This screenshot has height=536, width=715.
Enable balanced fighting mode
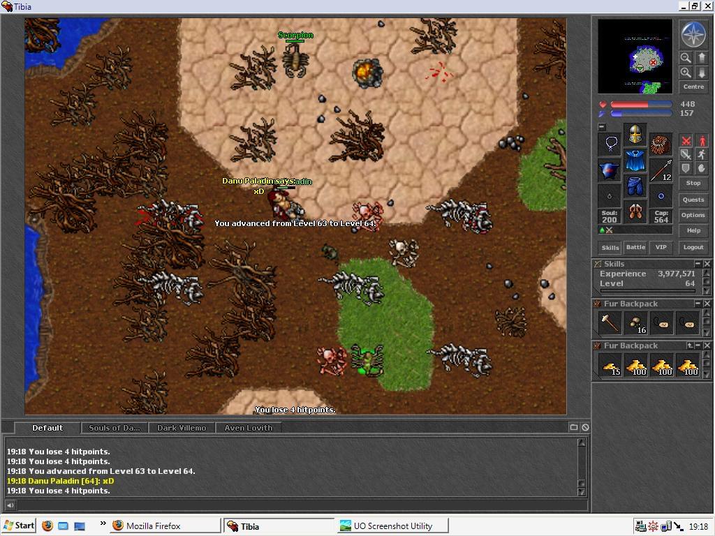point(686,154)
